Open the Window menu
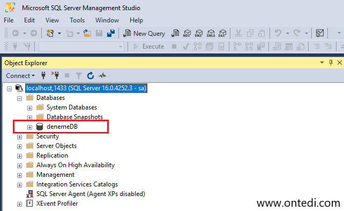The image size is (344, 211). click(x=107, y=20)
